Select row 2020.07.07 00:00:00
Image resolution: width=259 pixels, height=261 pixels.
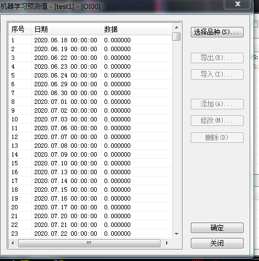pos(90,137)
